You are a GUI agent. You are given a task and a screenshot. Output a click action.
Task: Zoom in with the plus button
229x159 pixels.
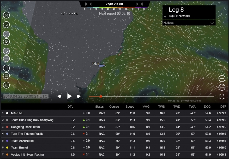point(222,79)
